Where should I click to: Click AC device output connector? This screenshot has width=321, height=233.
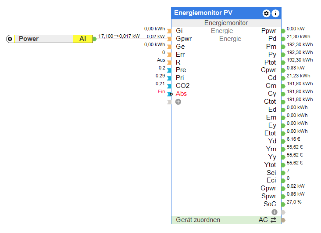pos(283,220)
